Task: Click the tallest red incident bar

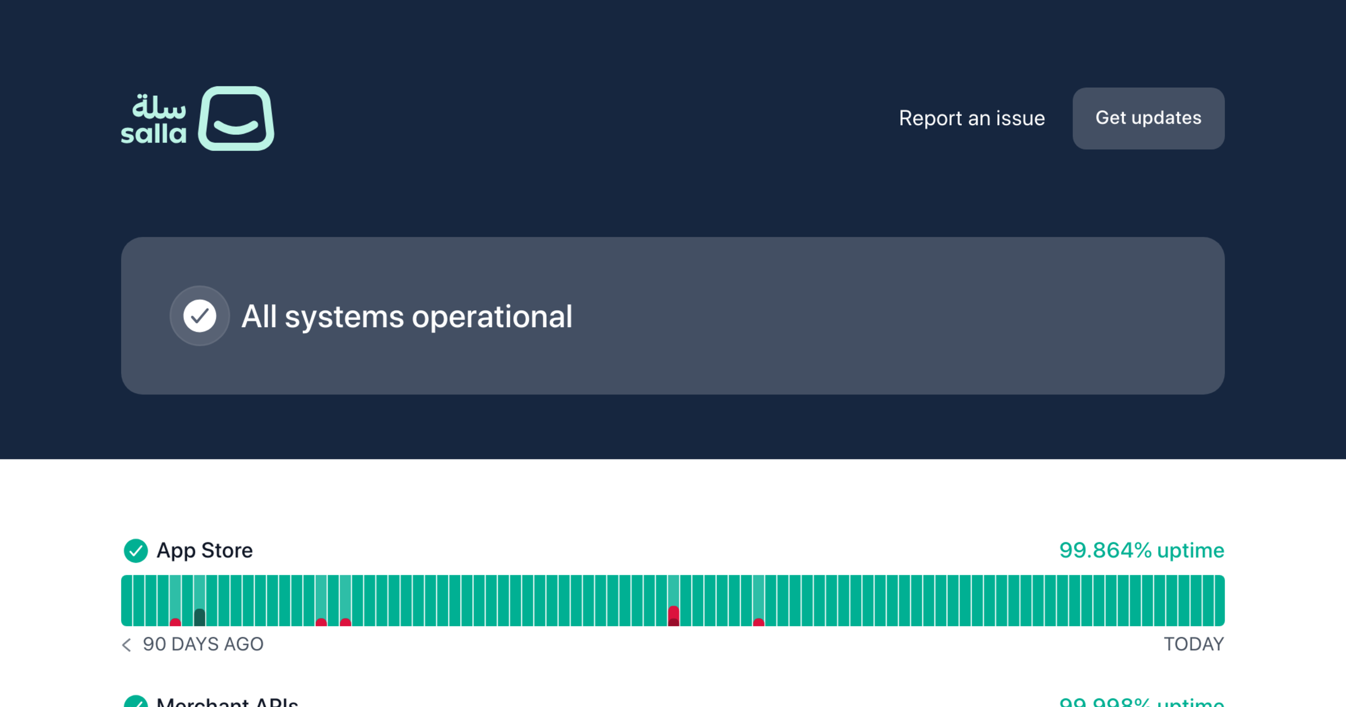Action: coord(674,616)
